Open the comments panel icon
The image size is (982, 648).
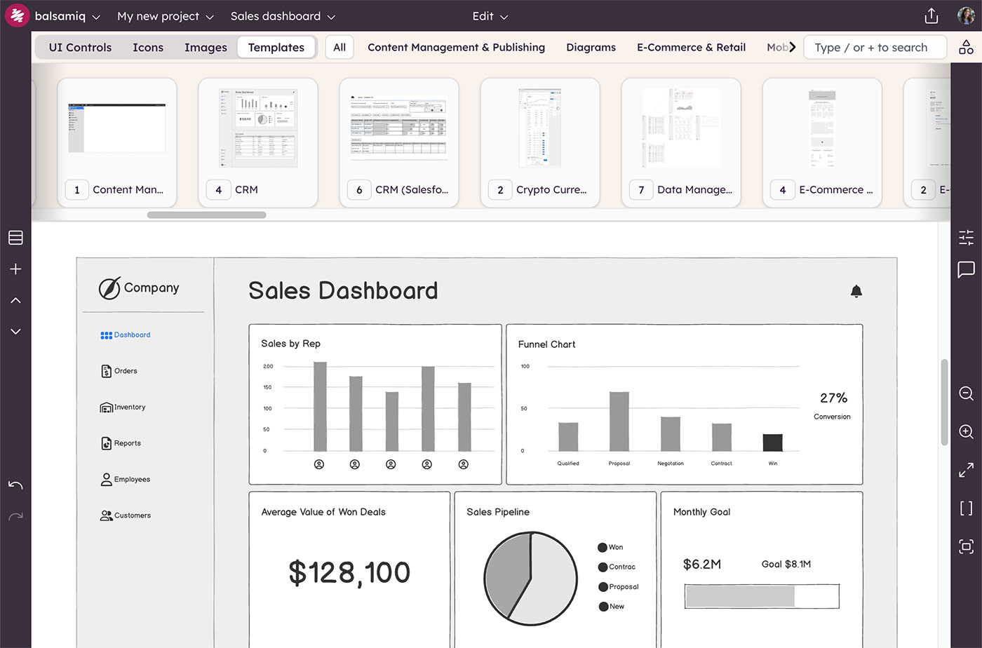(966, 270)
